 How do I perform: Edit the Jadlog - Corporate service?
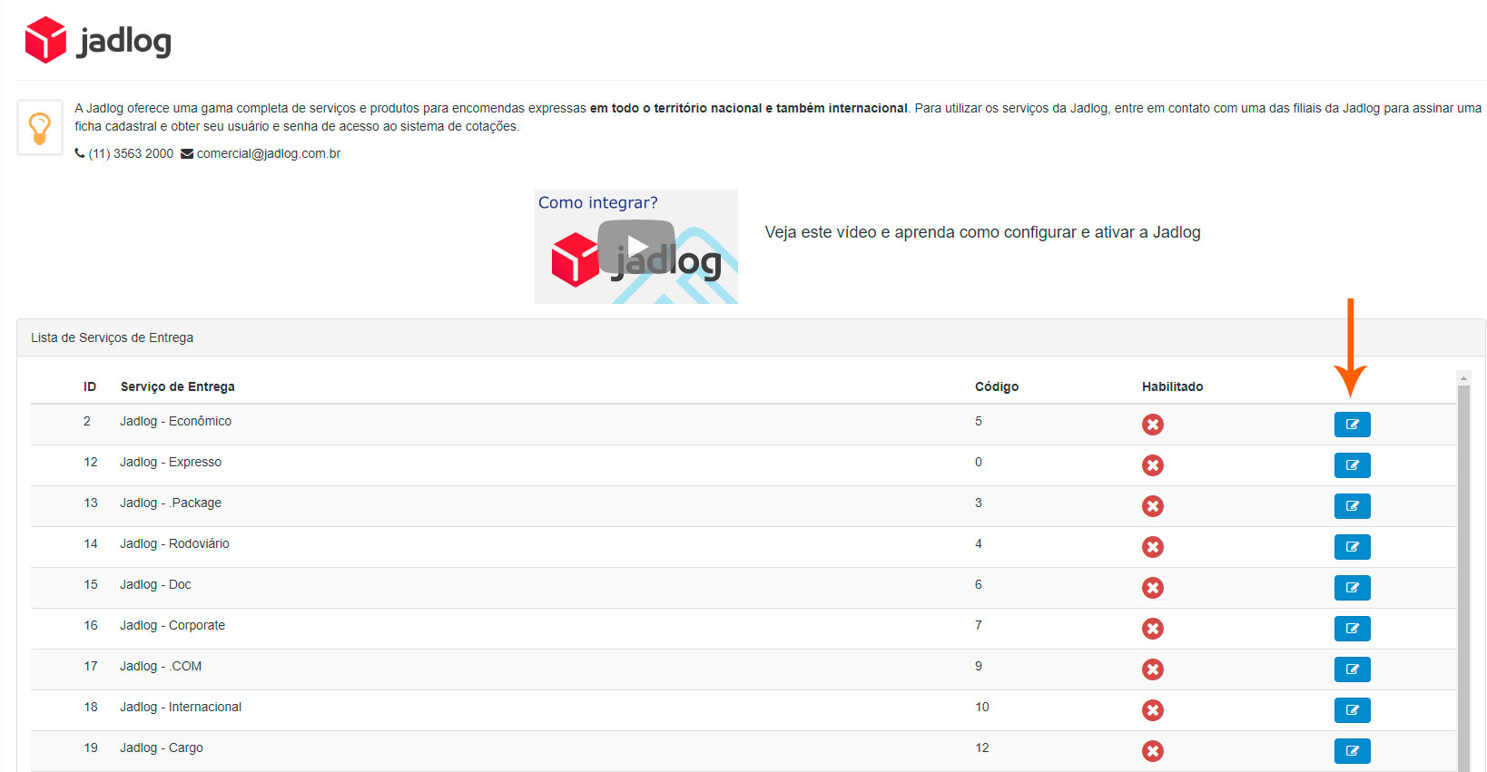(1352, 629)
